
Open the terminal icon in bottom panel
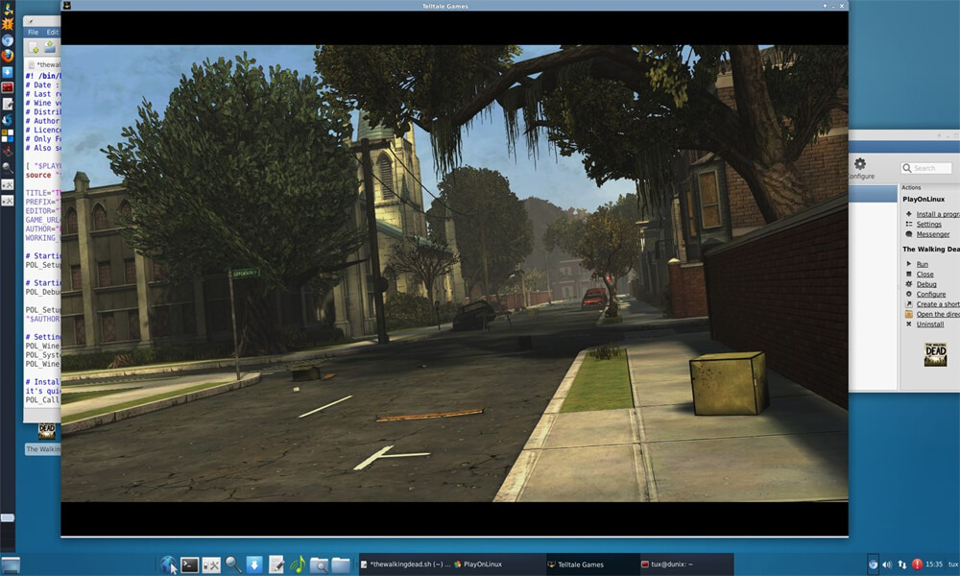pyautogui.click(x=190, y=564)
